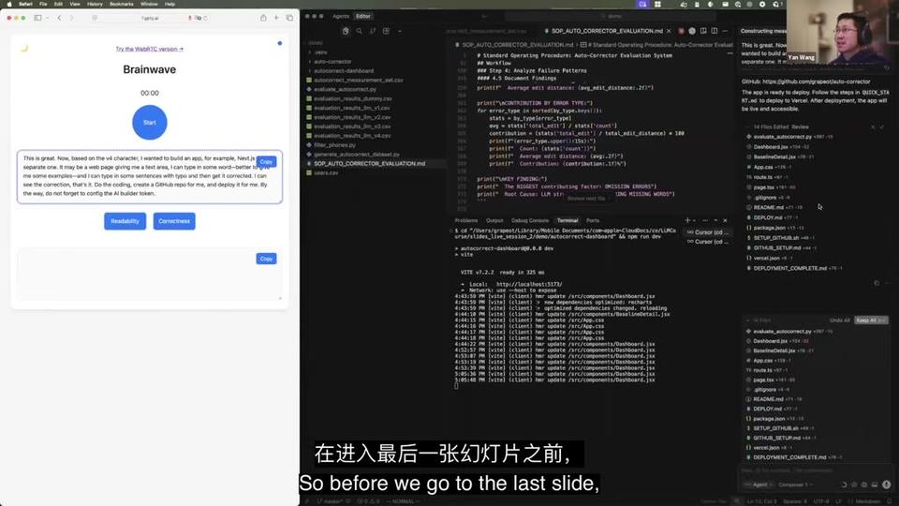Viewport: 899px width, 506px height.
Task: Create a new terminal with plus icon
Action: (x=686, y=220)
